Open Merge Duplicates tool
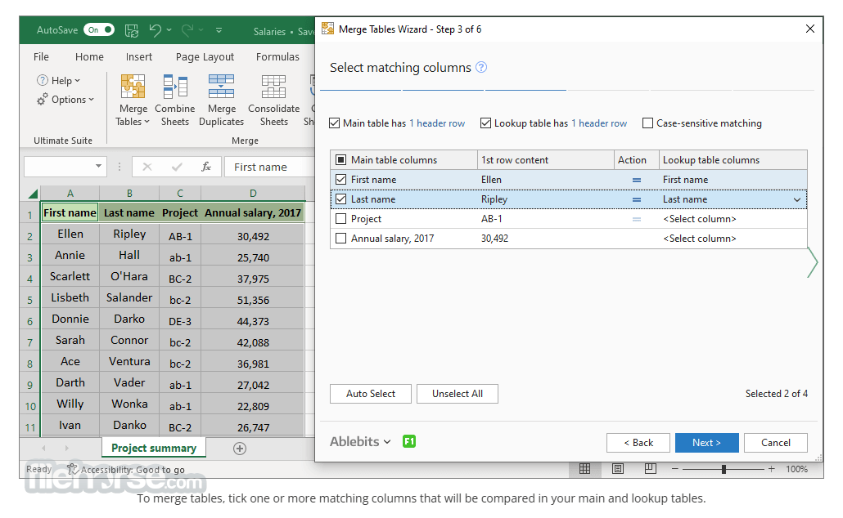 [x=221, y=100]
